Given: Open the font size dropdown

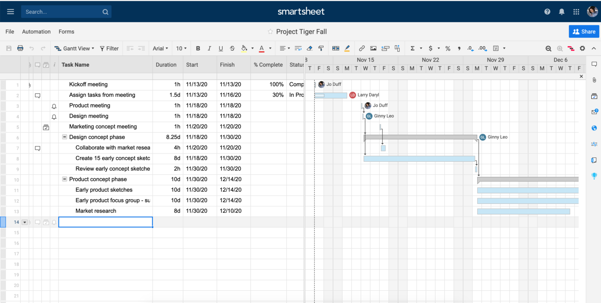Looking at the screenshot, I should pyautogui.click(x=181, y=48).
